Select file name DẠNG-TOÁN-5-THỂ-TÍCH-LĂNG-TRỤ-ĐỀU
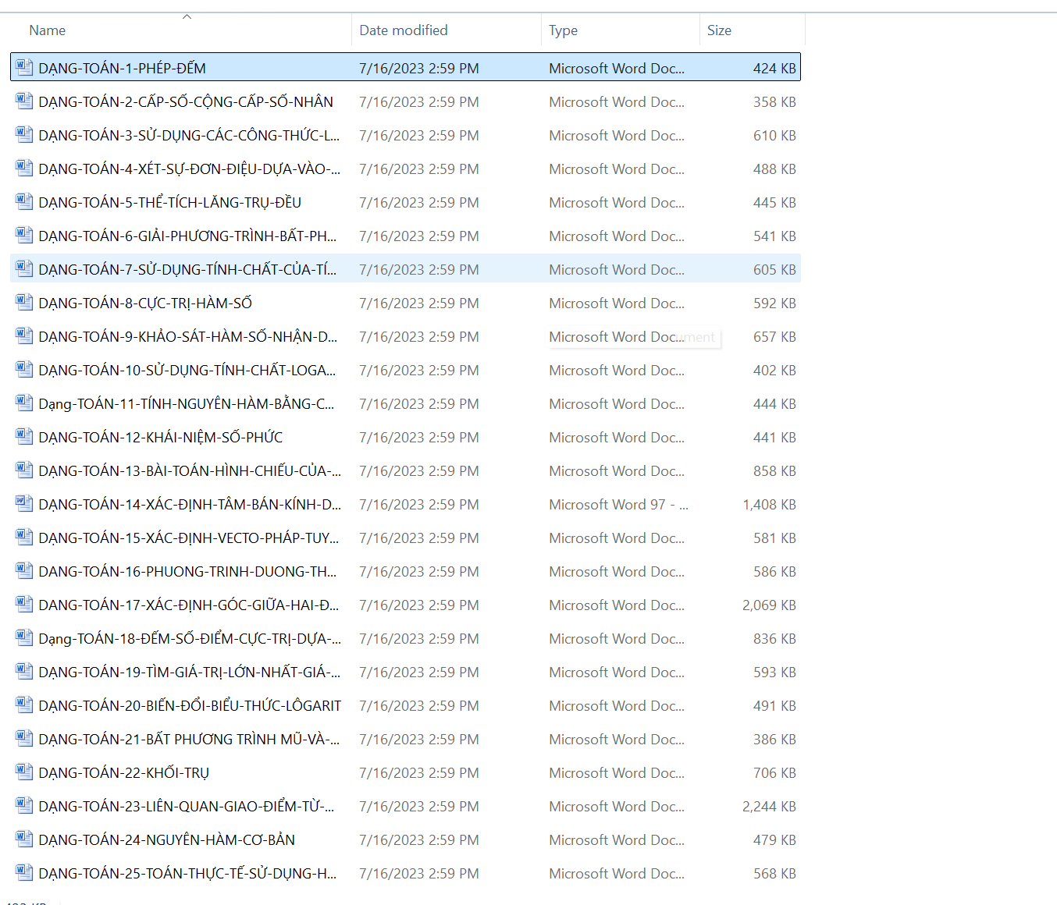The height and width of the screenshot is (905, 1057). [169, 202]
